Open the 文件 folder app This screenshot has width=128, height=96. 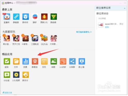pyautogui.click(x=16, y=61)
